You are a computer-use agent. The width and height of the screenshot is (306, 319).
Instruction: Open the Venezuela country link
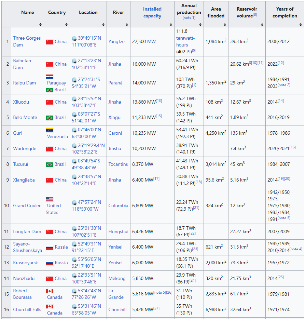57,136
